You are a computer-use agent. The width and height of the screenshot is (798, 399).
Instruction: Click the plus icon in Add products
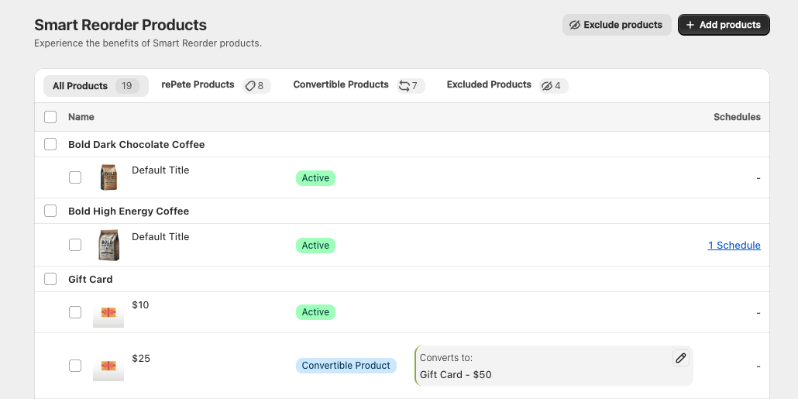tap(690, 25)
